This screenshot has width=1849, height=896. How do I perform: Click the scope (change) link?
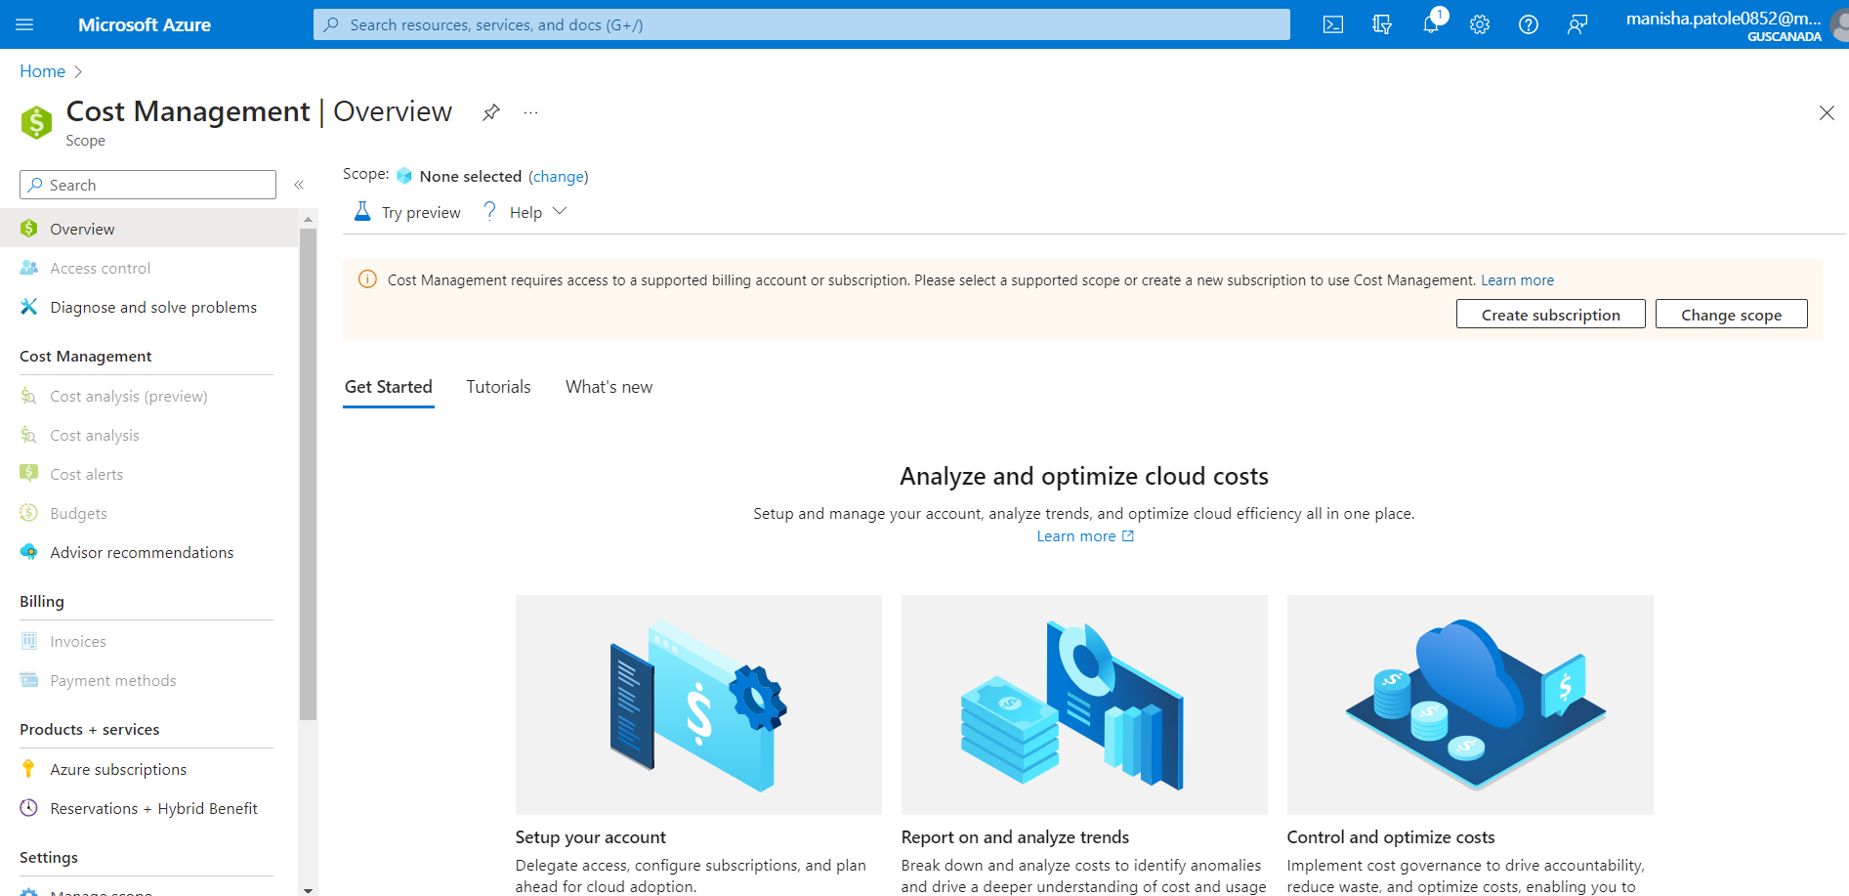pos(559,176)
